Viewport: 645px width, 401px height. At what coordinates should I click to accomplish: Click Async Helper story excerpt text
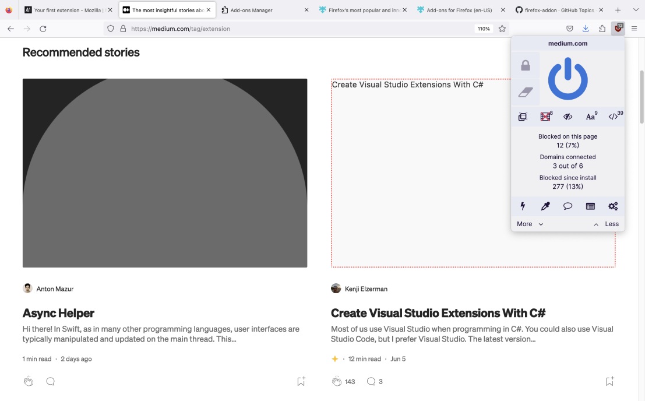pos(161,334)
